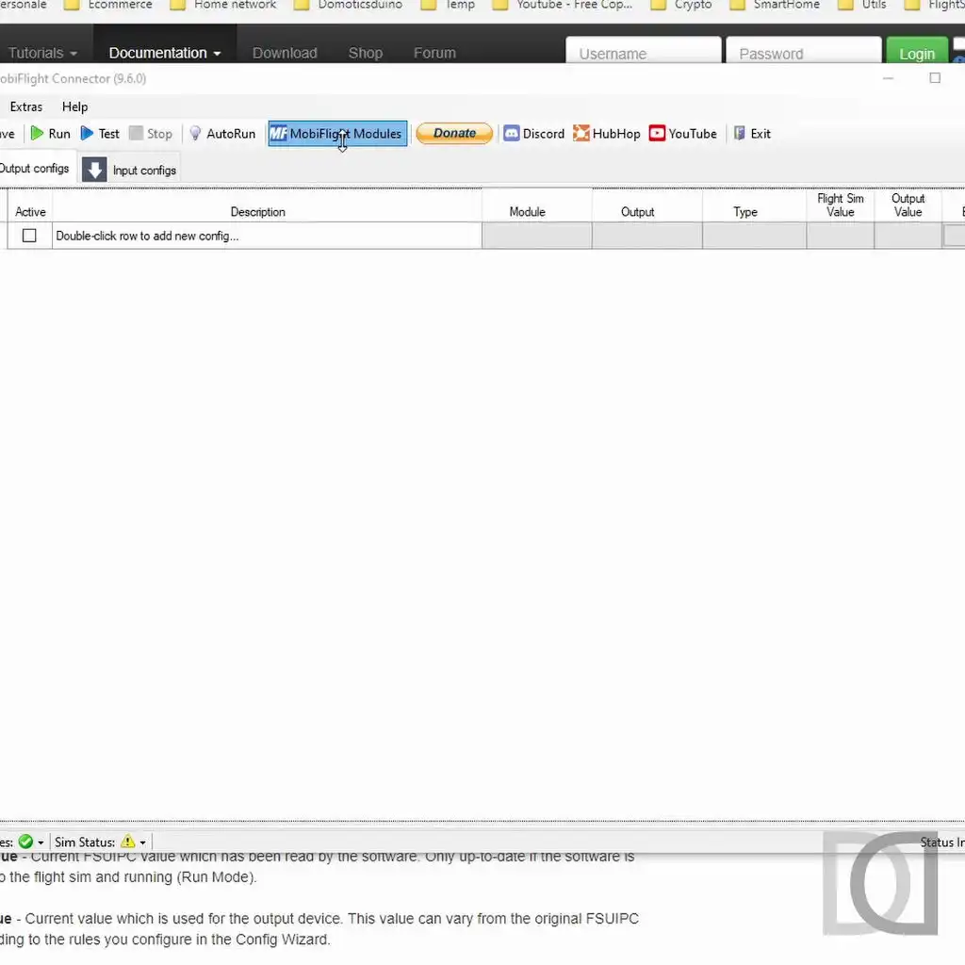This screenshot has width=965, height=965.
Task: Go to the Download page on the website
Action: click(x=285, y=53)
